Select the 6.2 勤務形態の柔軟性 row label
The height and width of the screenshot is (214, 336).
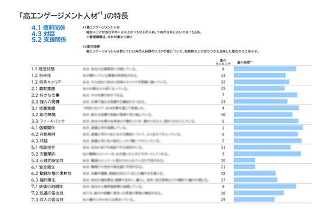[51, 173]
